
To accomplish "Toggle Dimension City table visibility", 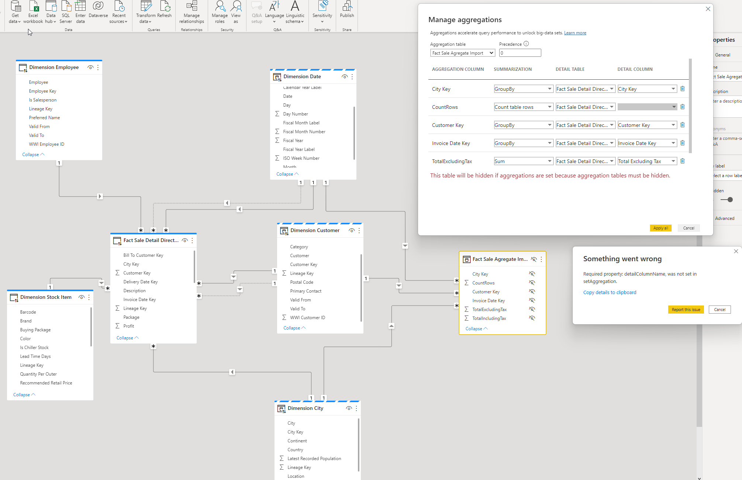I will tap(349, 408).
